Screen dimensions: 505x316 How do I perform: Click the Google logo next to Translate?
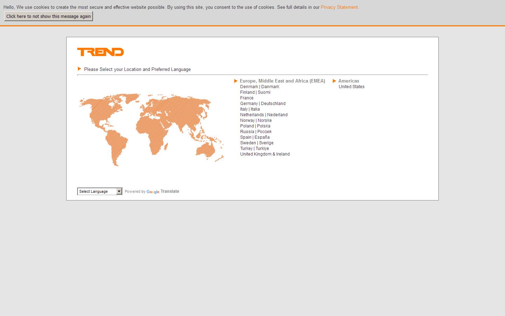pos(153,192)
